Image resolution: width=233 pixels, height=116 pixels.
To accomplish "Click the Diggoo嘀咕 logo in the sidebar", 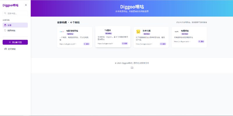I will (x=10, y=5).
